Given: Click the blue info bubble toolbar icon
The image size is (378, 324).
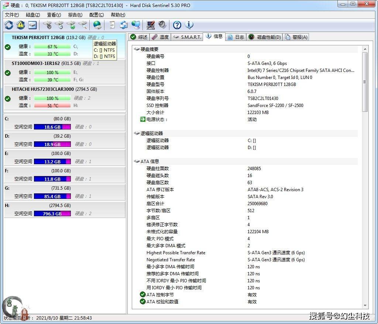Looking at the screenshot, I should (x=189, y=25).
